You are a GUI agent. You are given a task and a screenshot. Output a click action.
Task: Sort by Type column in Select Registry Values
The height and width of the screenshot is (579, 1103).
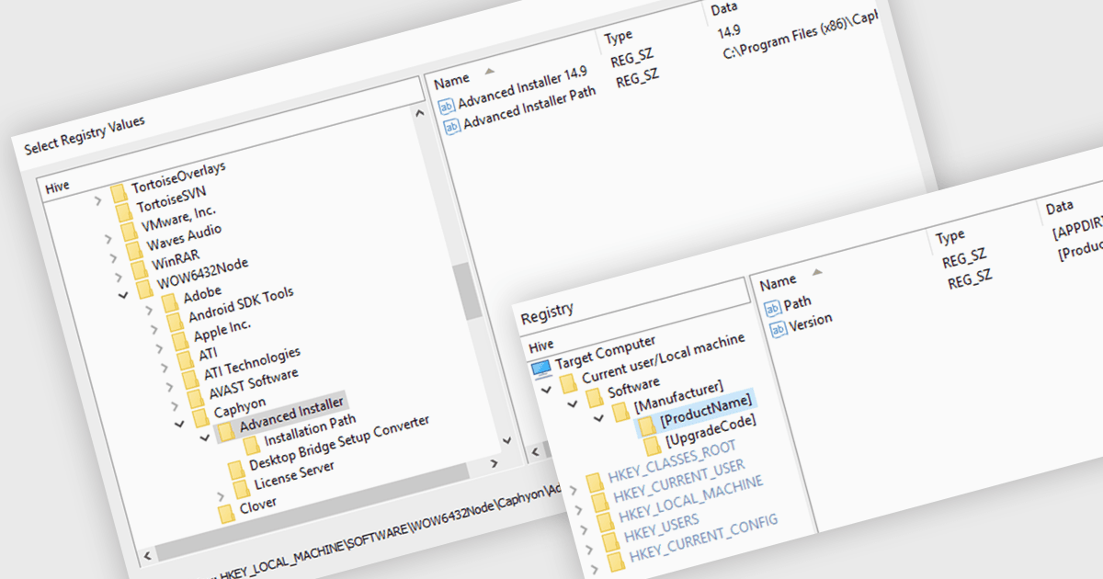click(x=619, y=36)
